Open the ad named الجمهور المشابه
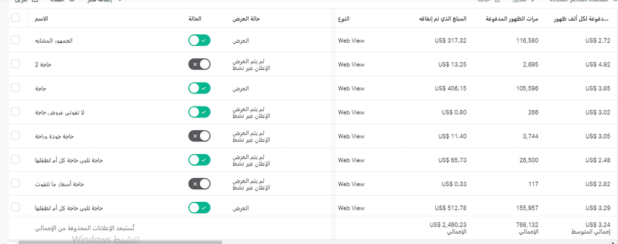Screen dimensions: 618x244 click(x=54, y=40)
